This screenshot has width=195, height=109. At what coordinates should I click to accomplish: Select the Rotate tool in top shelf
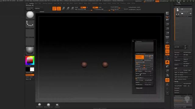click(73, 8)
